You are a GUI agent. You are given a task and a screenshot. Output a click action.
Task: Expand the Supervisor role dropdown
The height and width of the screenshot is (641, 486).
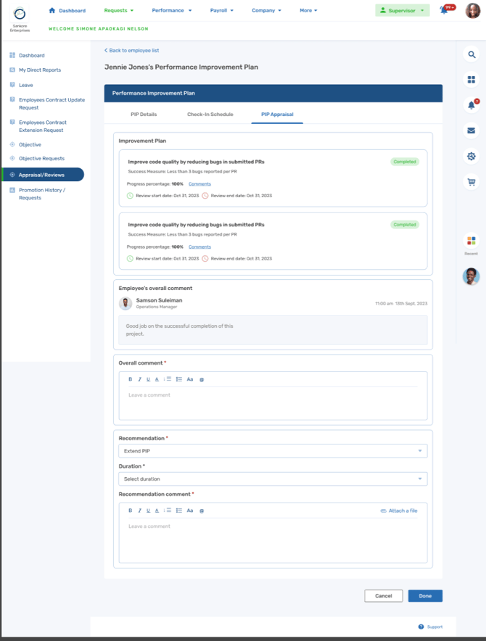point(403,11)
